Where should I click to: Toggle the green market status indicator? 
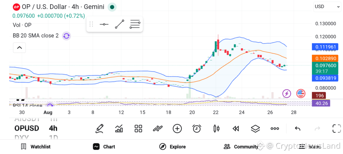112,7
